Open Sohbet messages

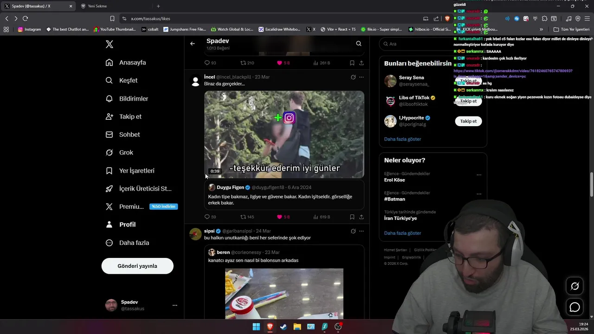click(123, 135)
